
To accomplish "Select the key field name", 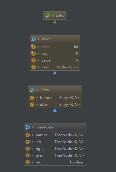I will 45,54.
